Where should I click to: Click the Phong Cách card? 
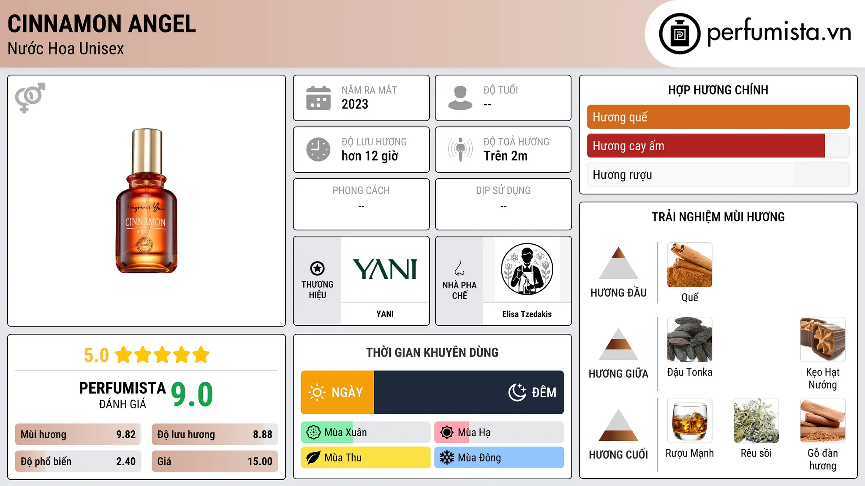361,204
